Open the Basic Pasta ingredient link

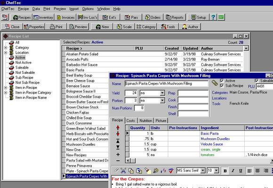pyautogui.click(x=209, y=133)
